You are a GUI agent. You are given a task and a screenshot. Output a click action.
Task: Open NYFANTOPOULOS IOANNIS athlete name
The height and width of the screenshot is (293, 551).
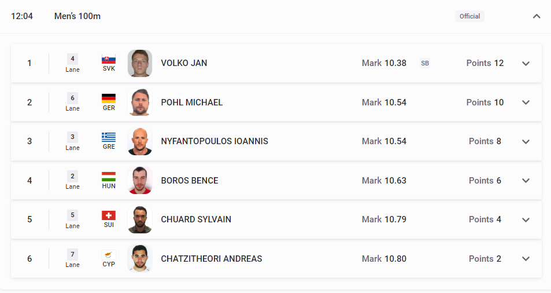(215, 141)
